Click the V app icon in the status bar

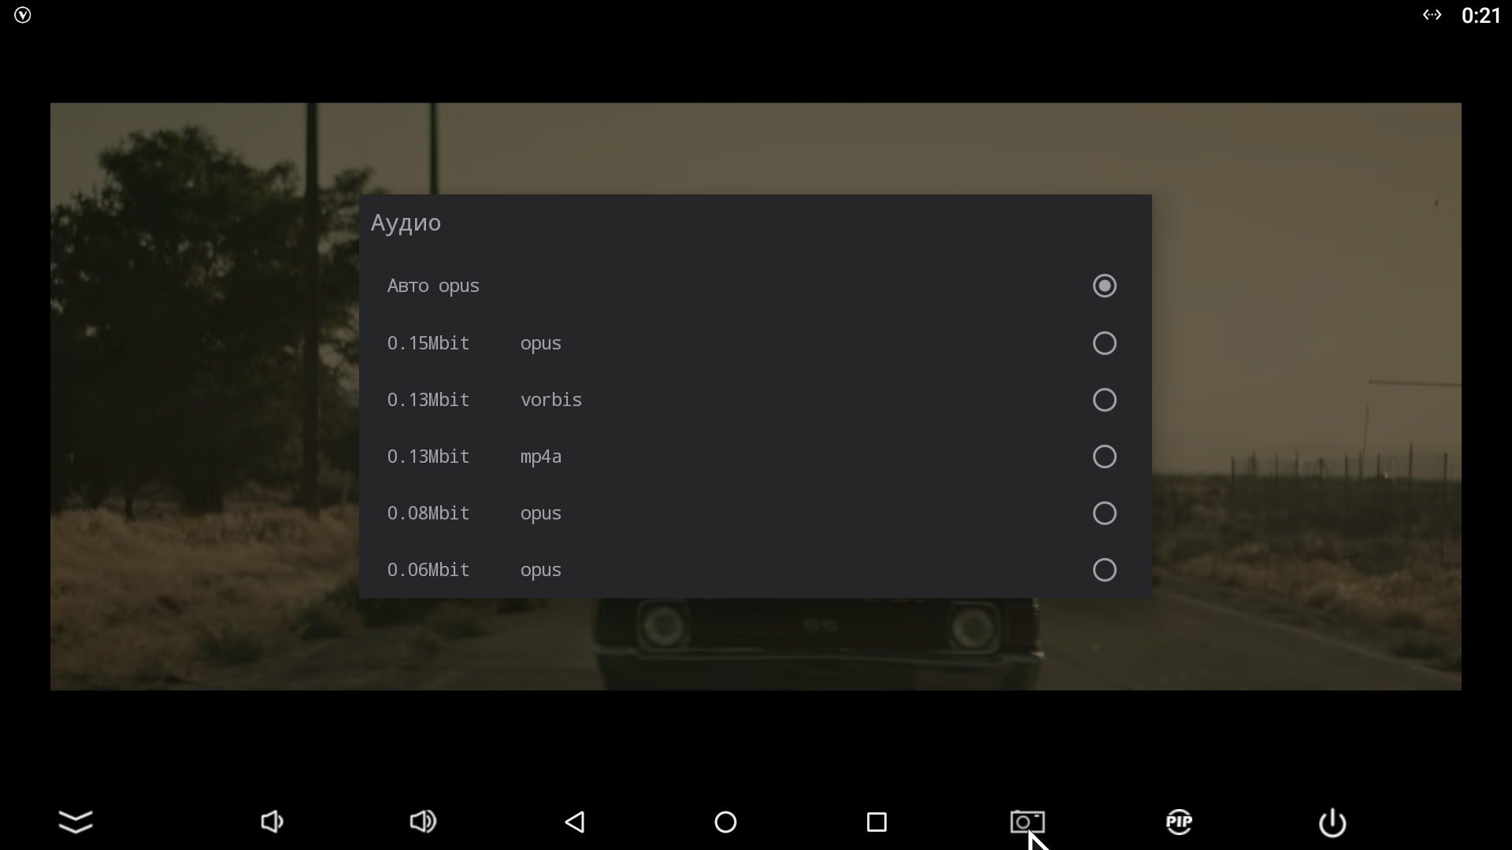(x=23, y=15)
